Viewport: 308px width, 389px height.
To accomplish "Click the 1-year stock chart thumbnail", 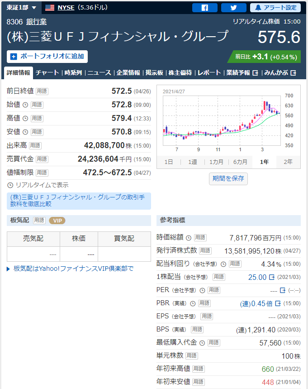I will pos(228,121).
